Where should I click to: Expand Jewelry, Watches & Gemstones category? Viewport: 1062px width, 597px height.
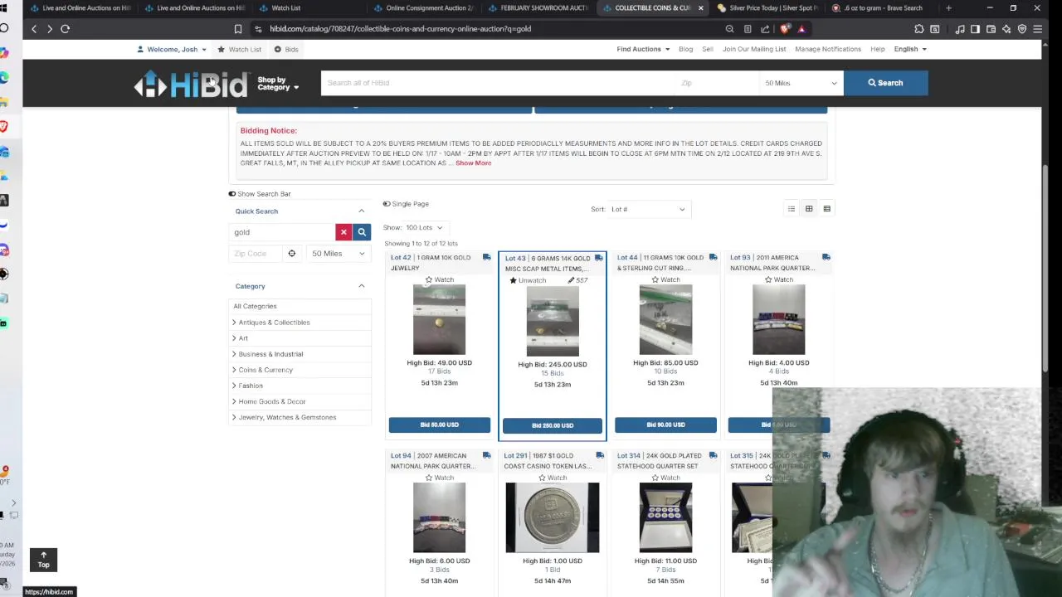(x=284, y=417)
